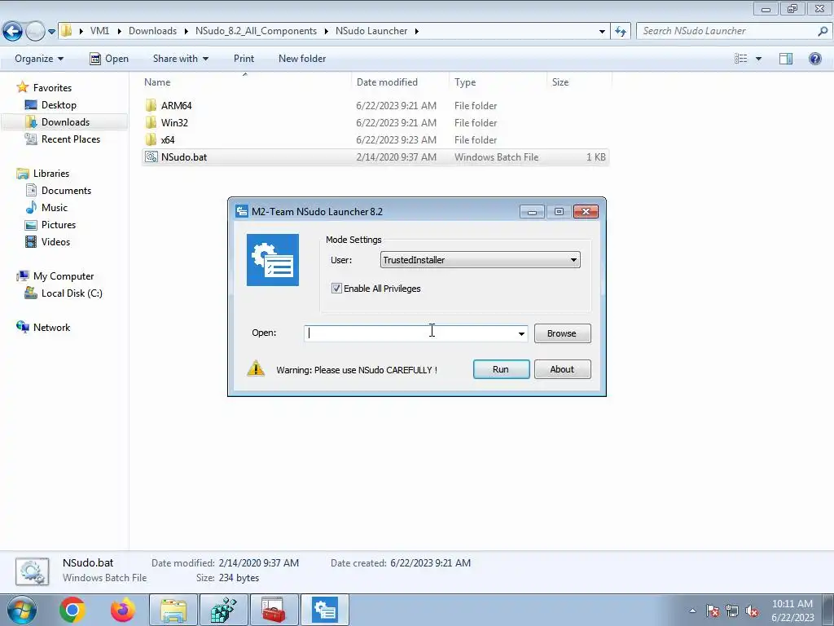
Task: Click Print in the Explorer toolbar
Action: point(244,59)
